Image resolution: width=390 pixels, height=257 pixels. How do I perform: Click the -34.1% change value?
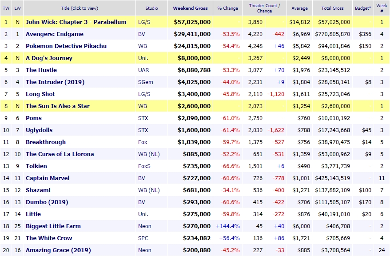(231, 190)
